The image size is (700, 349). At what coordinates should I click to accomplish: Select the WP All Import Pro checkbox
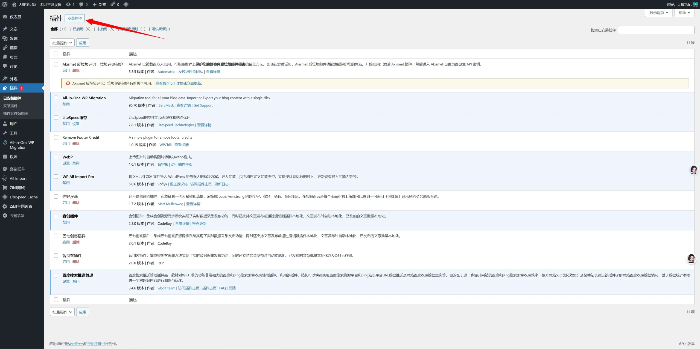pyautogui.click(x=56, y=177)
